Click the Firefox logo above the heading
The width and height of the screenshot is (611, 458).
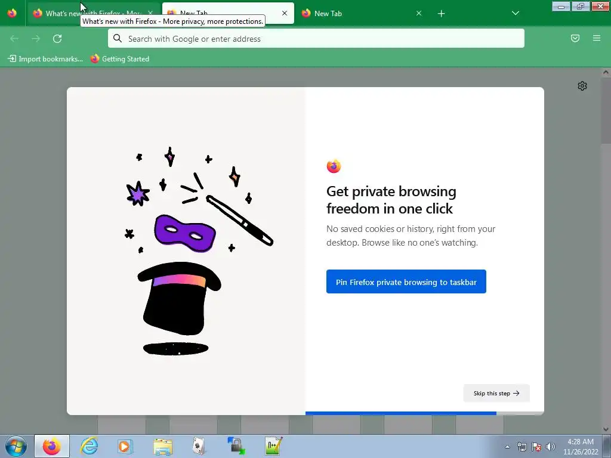(x=334, y=166)
